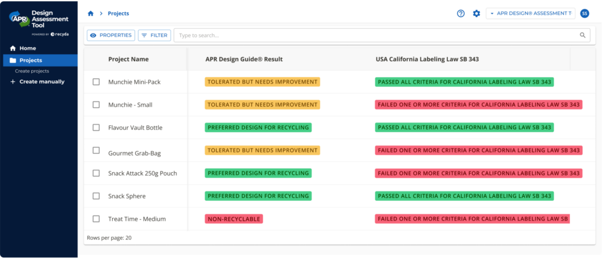Open the settings gear icon
This screenshot has height=264, width=604.
[x=477, y=14]
